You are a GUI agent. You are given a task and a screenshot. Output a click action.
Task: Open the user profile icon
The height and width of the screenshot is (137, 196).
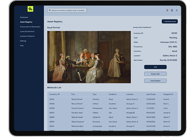pos(177,11)
